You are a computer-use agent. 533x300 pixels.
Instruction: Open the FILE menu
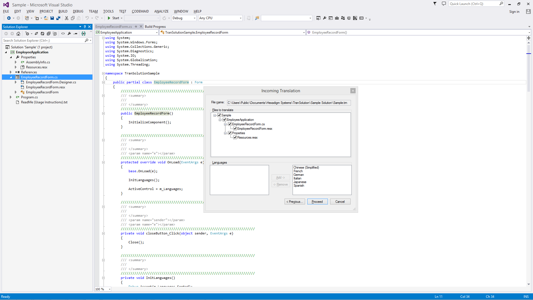(x=6, y=11)
